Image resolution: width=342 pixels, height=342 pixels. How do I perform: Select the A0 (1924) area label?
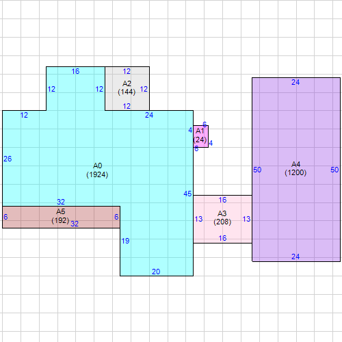[x=97, y=170]
